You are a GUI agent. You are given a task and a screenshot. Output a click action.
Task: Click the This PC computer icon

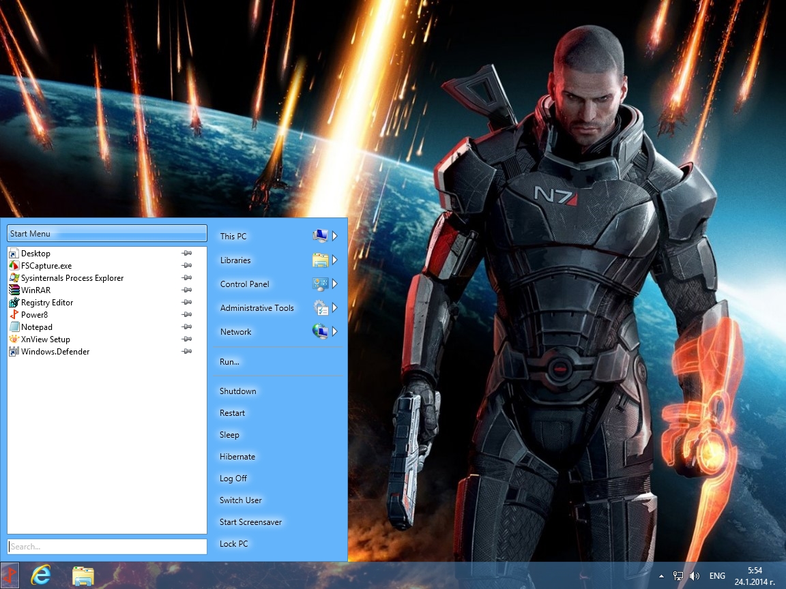click(x=320, y=236)
